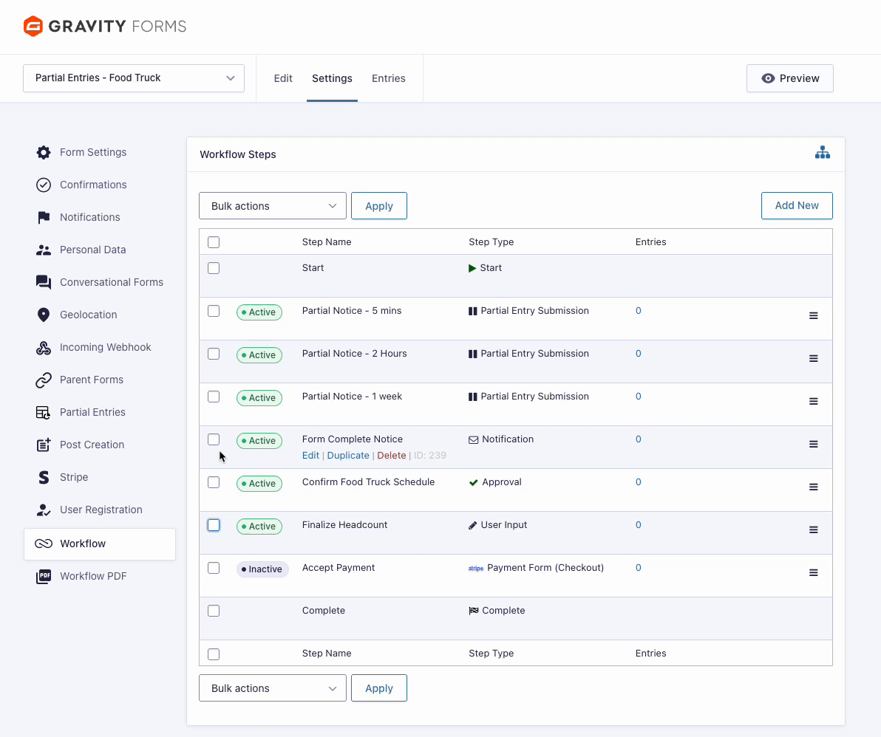Click the Notifications flag icon
The height and width of the screenshot is (737, 881).
pyautogui.click(x=44, y=217)
